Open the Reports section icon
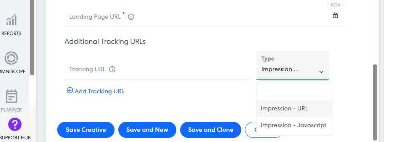The image size is (395, 142). pos(11,20)
